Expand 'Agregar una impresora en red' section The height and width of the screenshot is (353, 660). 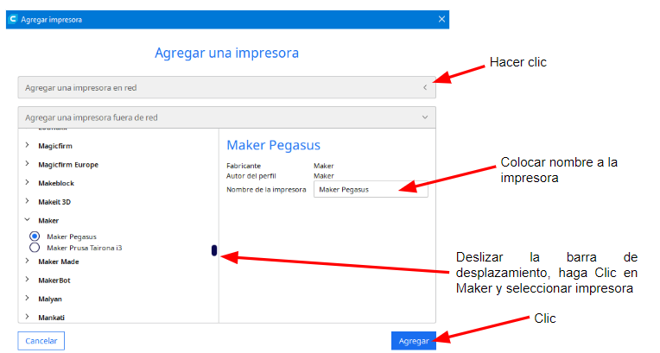226,87
